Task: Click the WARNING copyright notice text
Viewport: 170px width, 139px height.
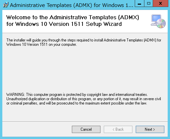Action: click(x=84, y=99)
